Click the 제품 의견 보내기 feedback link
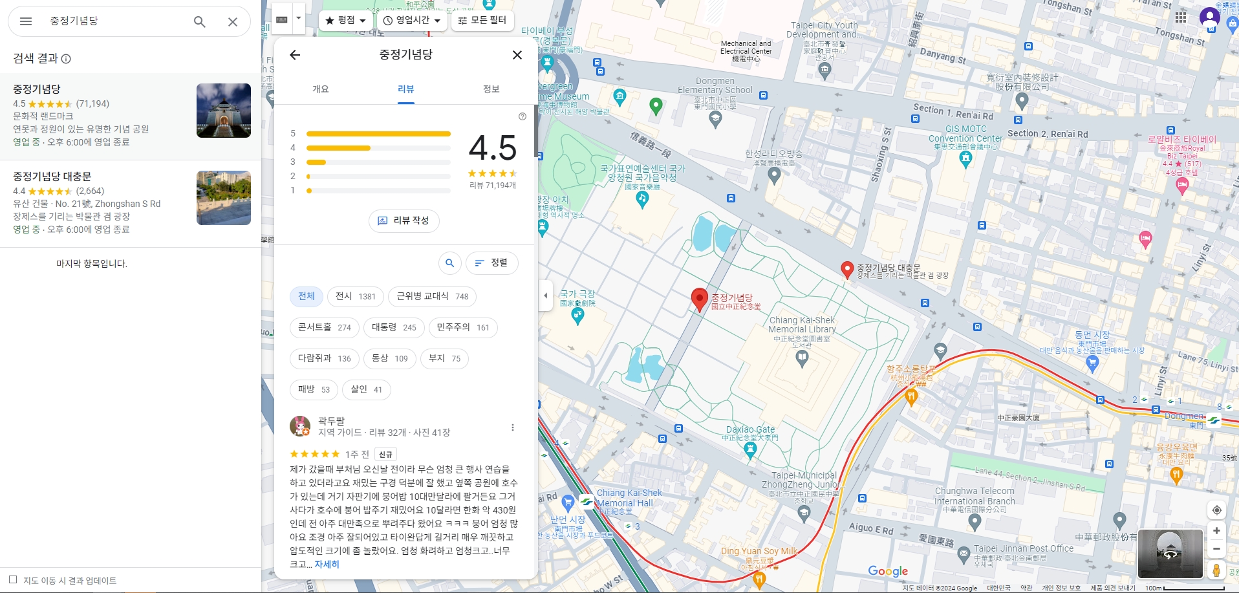 (x=1112, y=588)
